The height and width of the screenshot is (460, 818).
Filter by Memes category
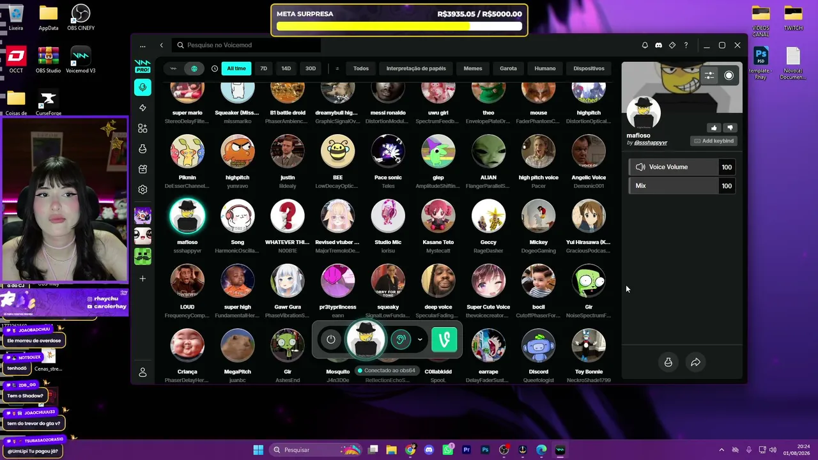coord(473,68)
